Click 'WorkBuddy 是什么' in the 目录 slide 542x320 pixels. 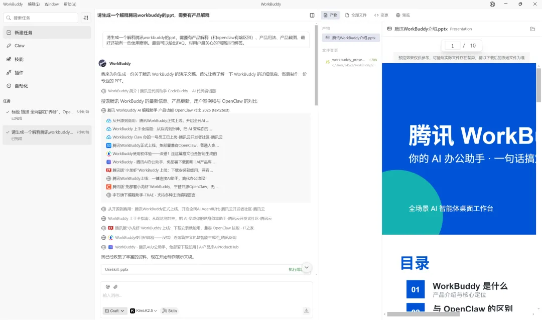tap(470, 286)
